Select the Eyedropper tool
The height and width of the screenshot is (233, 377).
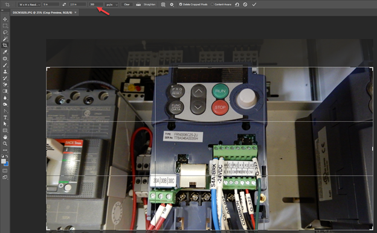tap(5, 52)
